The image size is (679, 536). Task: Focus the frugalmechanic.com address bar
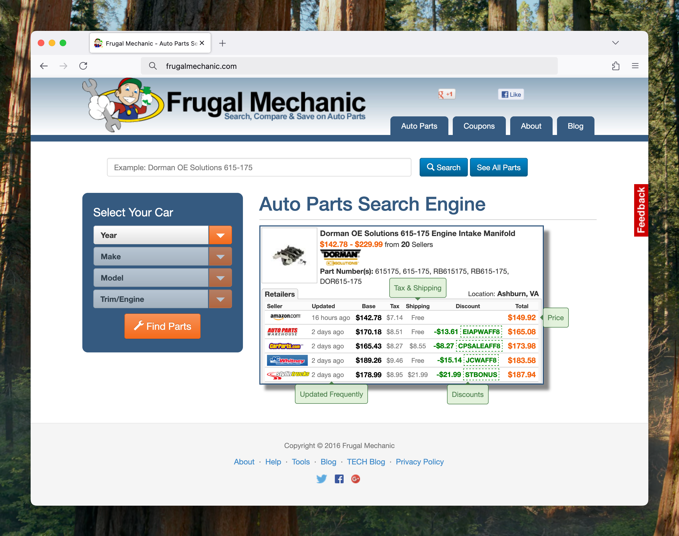[349, 66]
